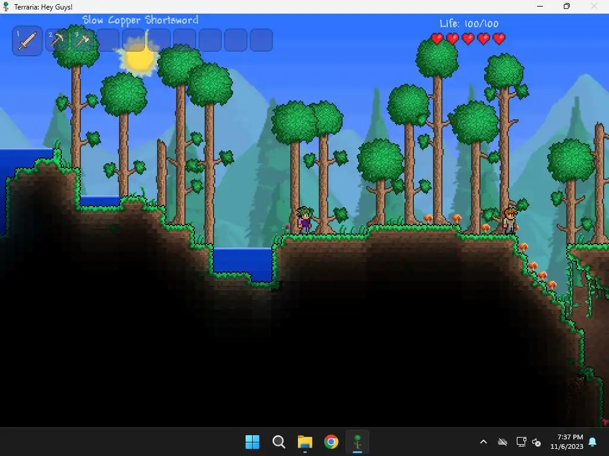The image size is (609, 456).
Task: Talk to the Guide NPC
Action: [510, 221]
